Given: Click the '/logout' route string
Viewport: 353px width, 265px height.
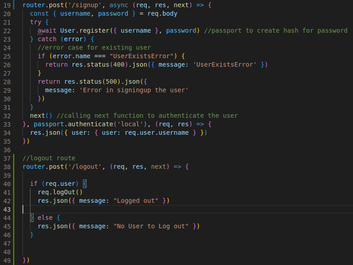Looking at the screenshot, I should click(85, 167).
